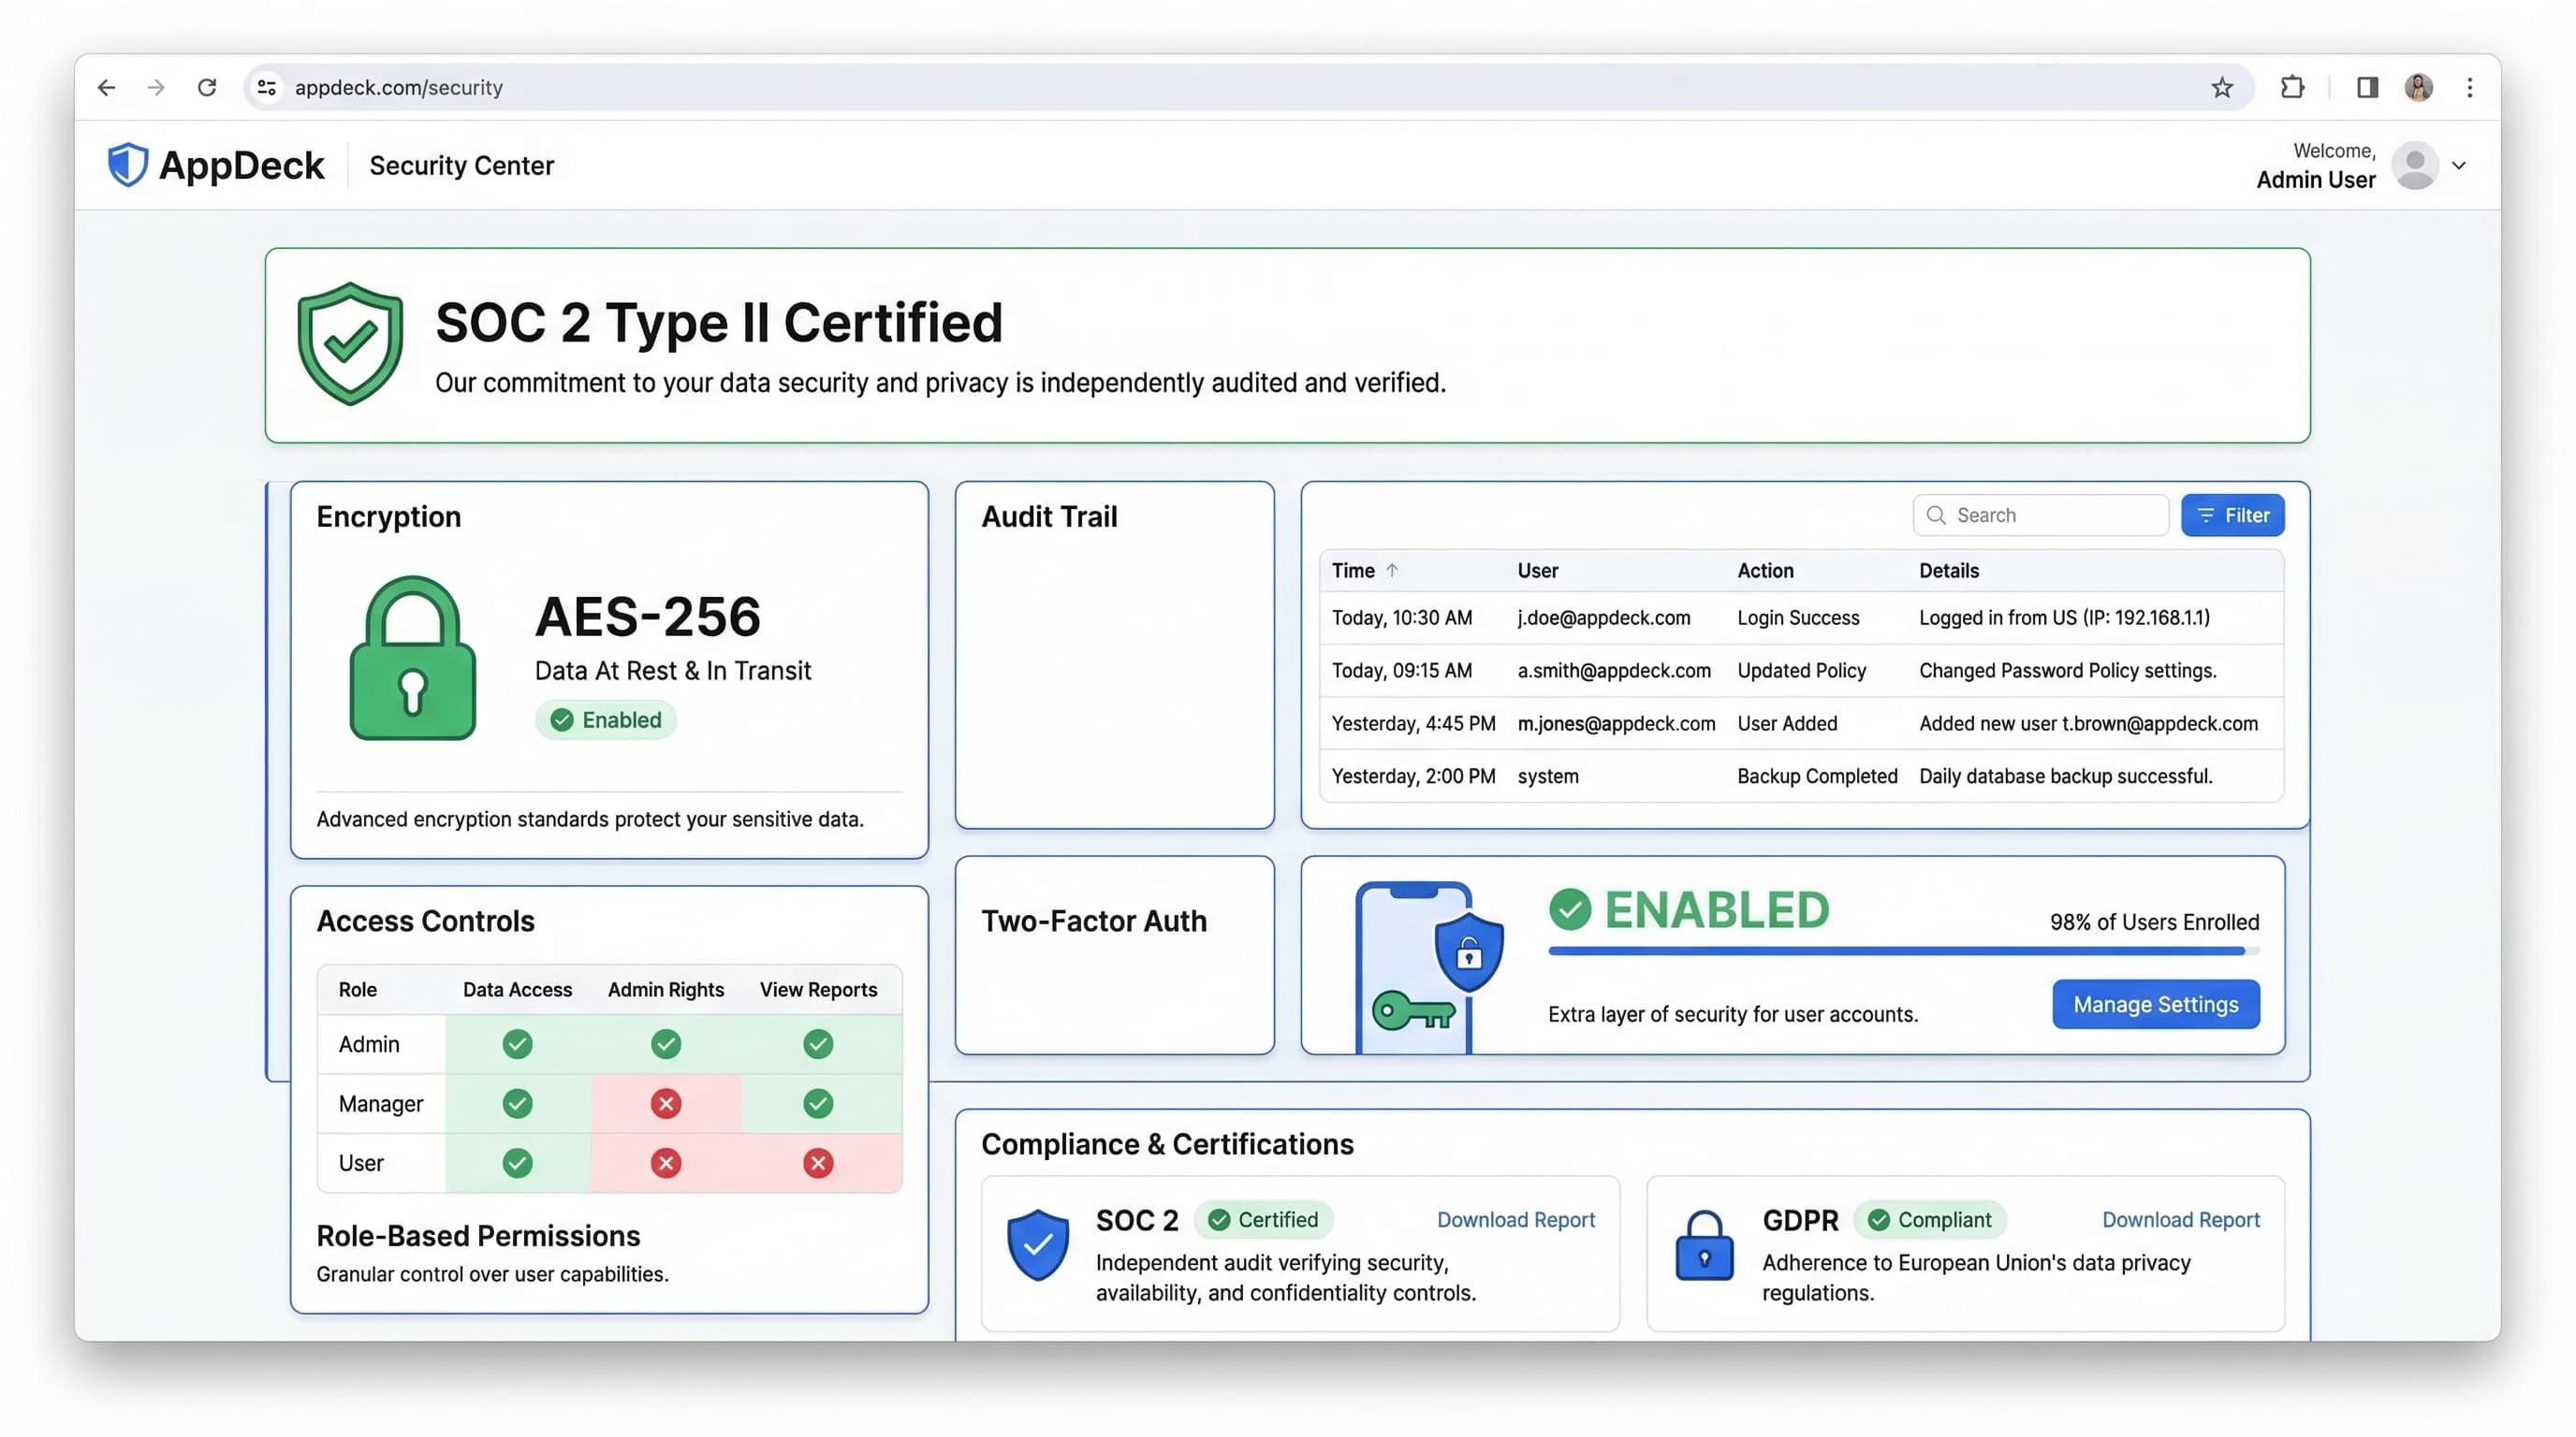Toggle the browser side panel icon
The image size is (2576, 1437).
click(2367, 88)
